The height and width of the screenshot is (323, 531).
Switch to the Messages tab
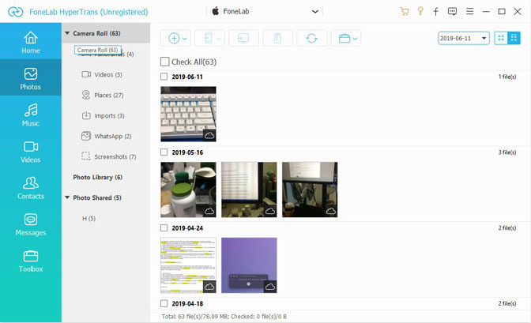(x=30, y=224)
